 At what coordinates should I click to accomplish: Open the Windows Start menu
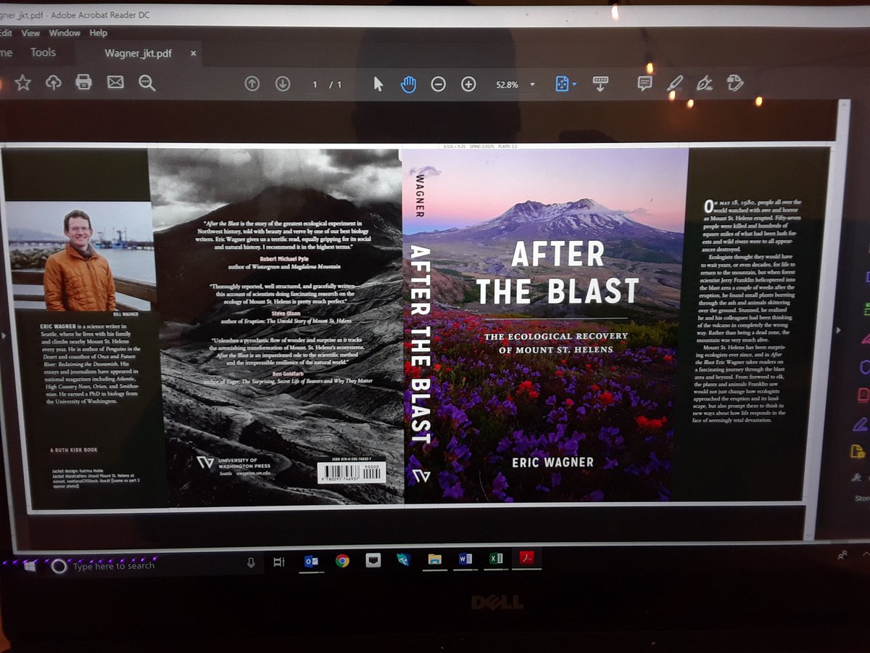[29, 565]
